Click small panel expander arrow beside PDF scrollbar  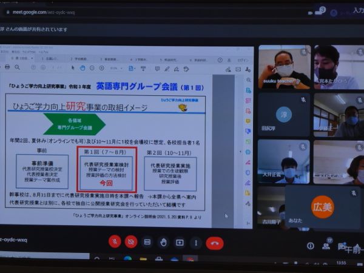click(240, 152)
